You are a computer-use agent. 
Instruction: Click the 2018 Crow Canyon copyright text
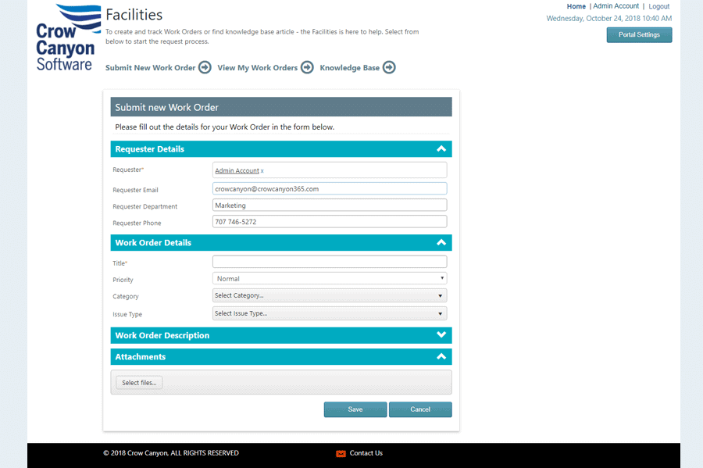[171, 453]
